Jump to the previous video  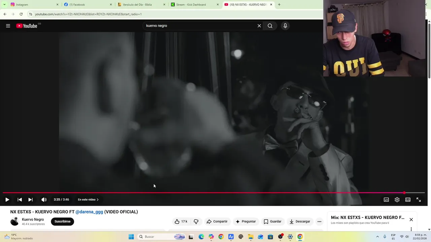tap(20, 200)
